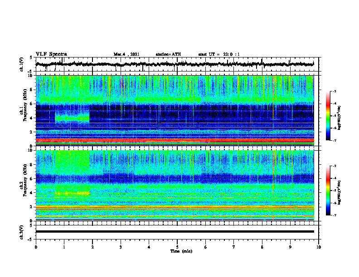Screen dimensions: 359x277
Task: Click time axis tick label "7"
Action: [x=234, y=247]
